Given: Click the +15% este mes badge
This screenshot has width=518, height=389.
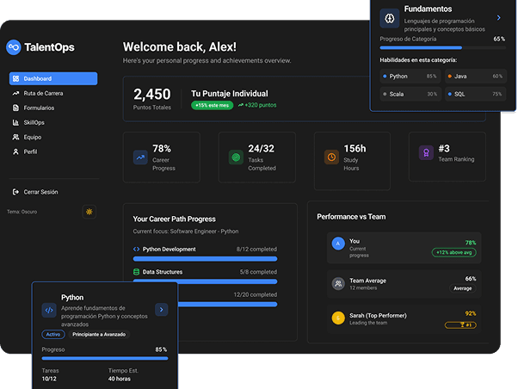Looking at the screenshot, I should tap(212, 106).
